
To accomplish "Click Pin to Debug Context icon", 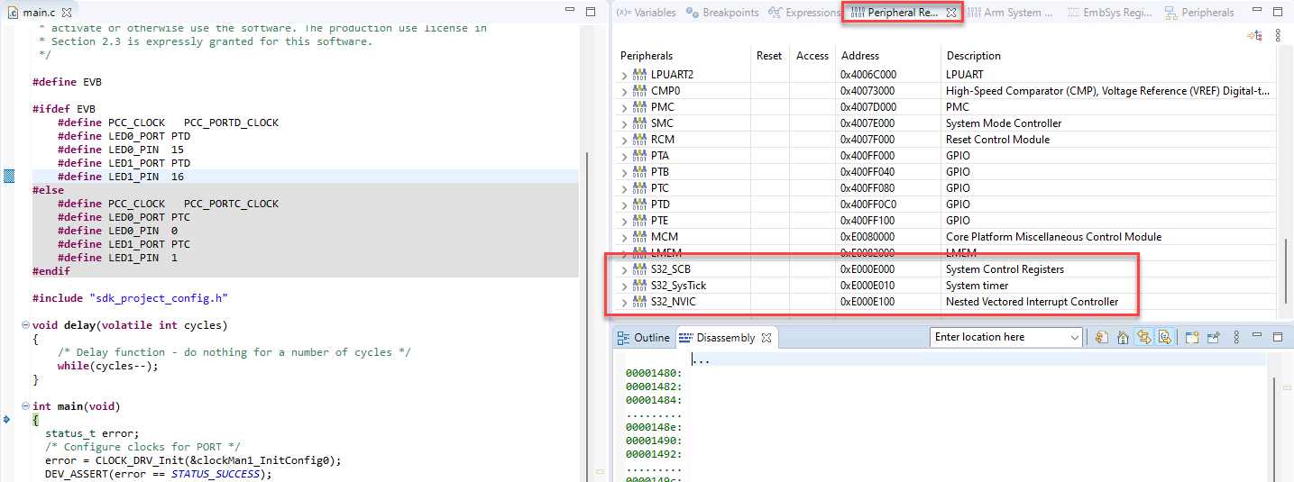I will pyautogui.click(x=1213, y=338).
